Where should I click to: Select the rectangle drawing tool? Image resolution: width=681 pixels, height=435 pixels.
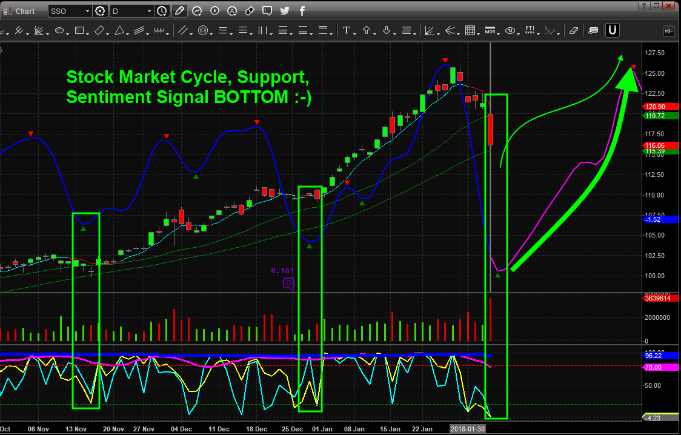click(x=79, y=30)
